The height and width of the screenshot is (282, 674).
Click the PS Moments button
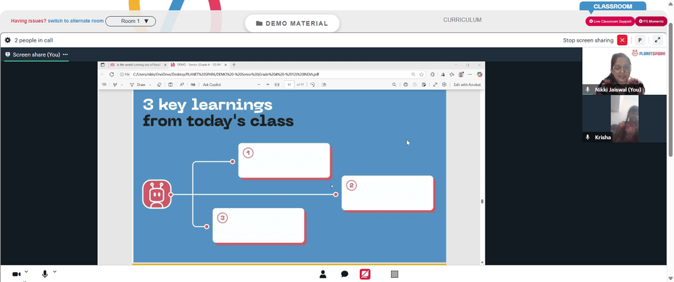pos(651,21)
